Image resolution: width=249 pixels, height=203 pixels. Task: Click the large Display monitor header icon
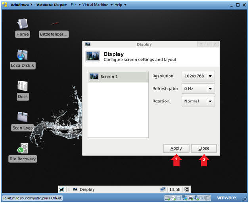93,56
